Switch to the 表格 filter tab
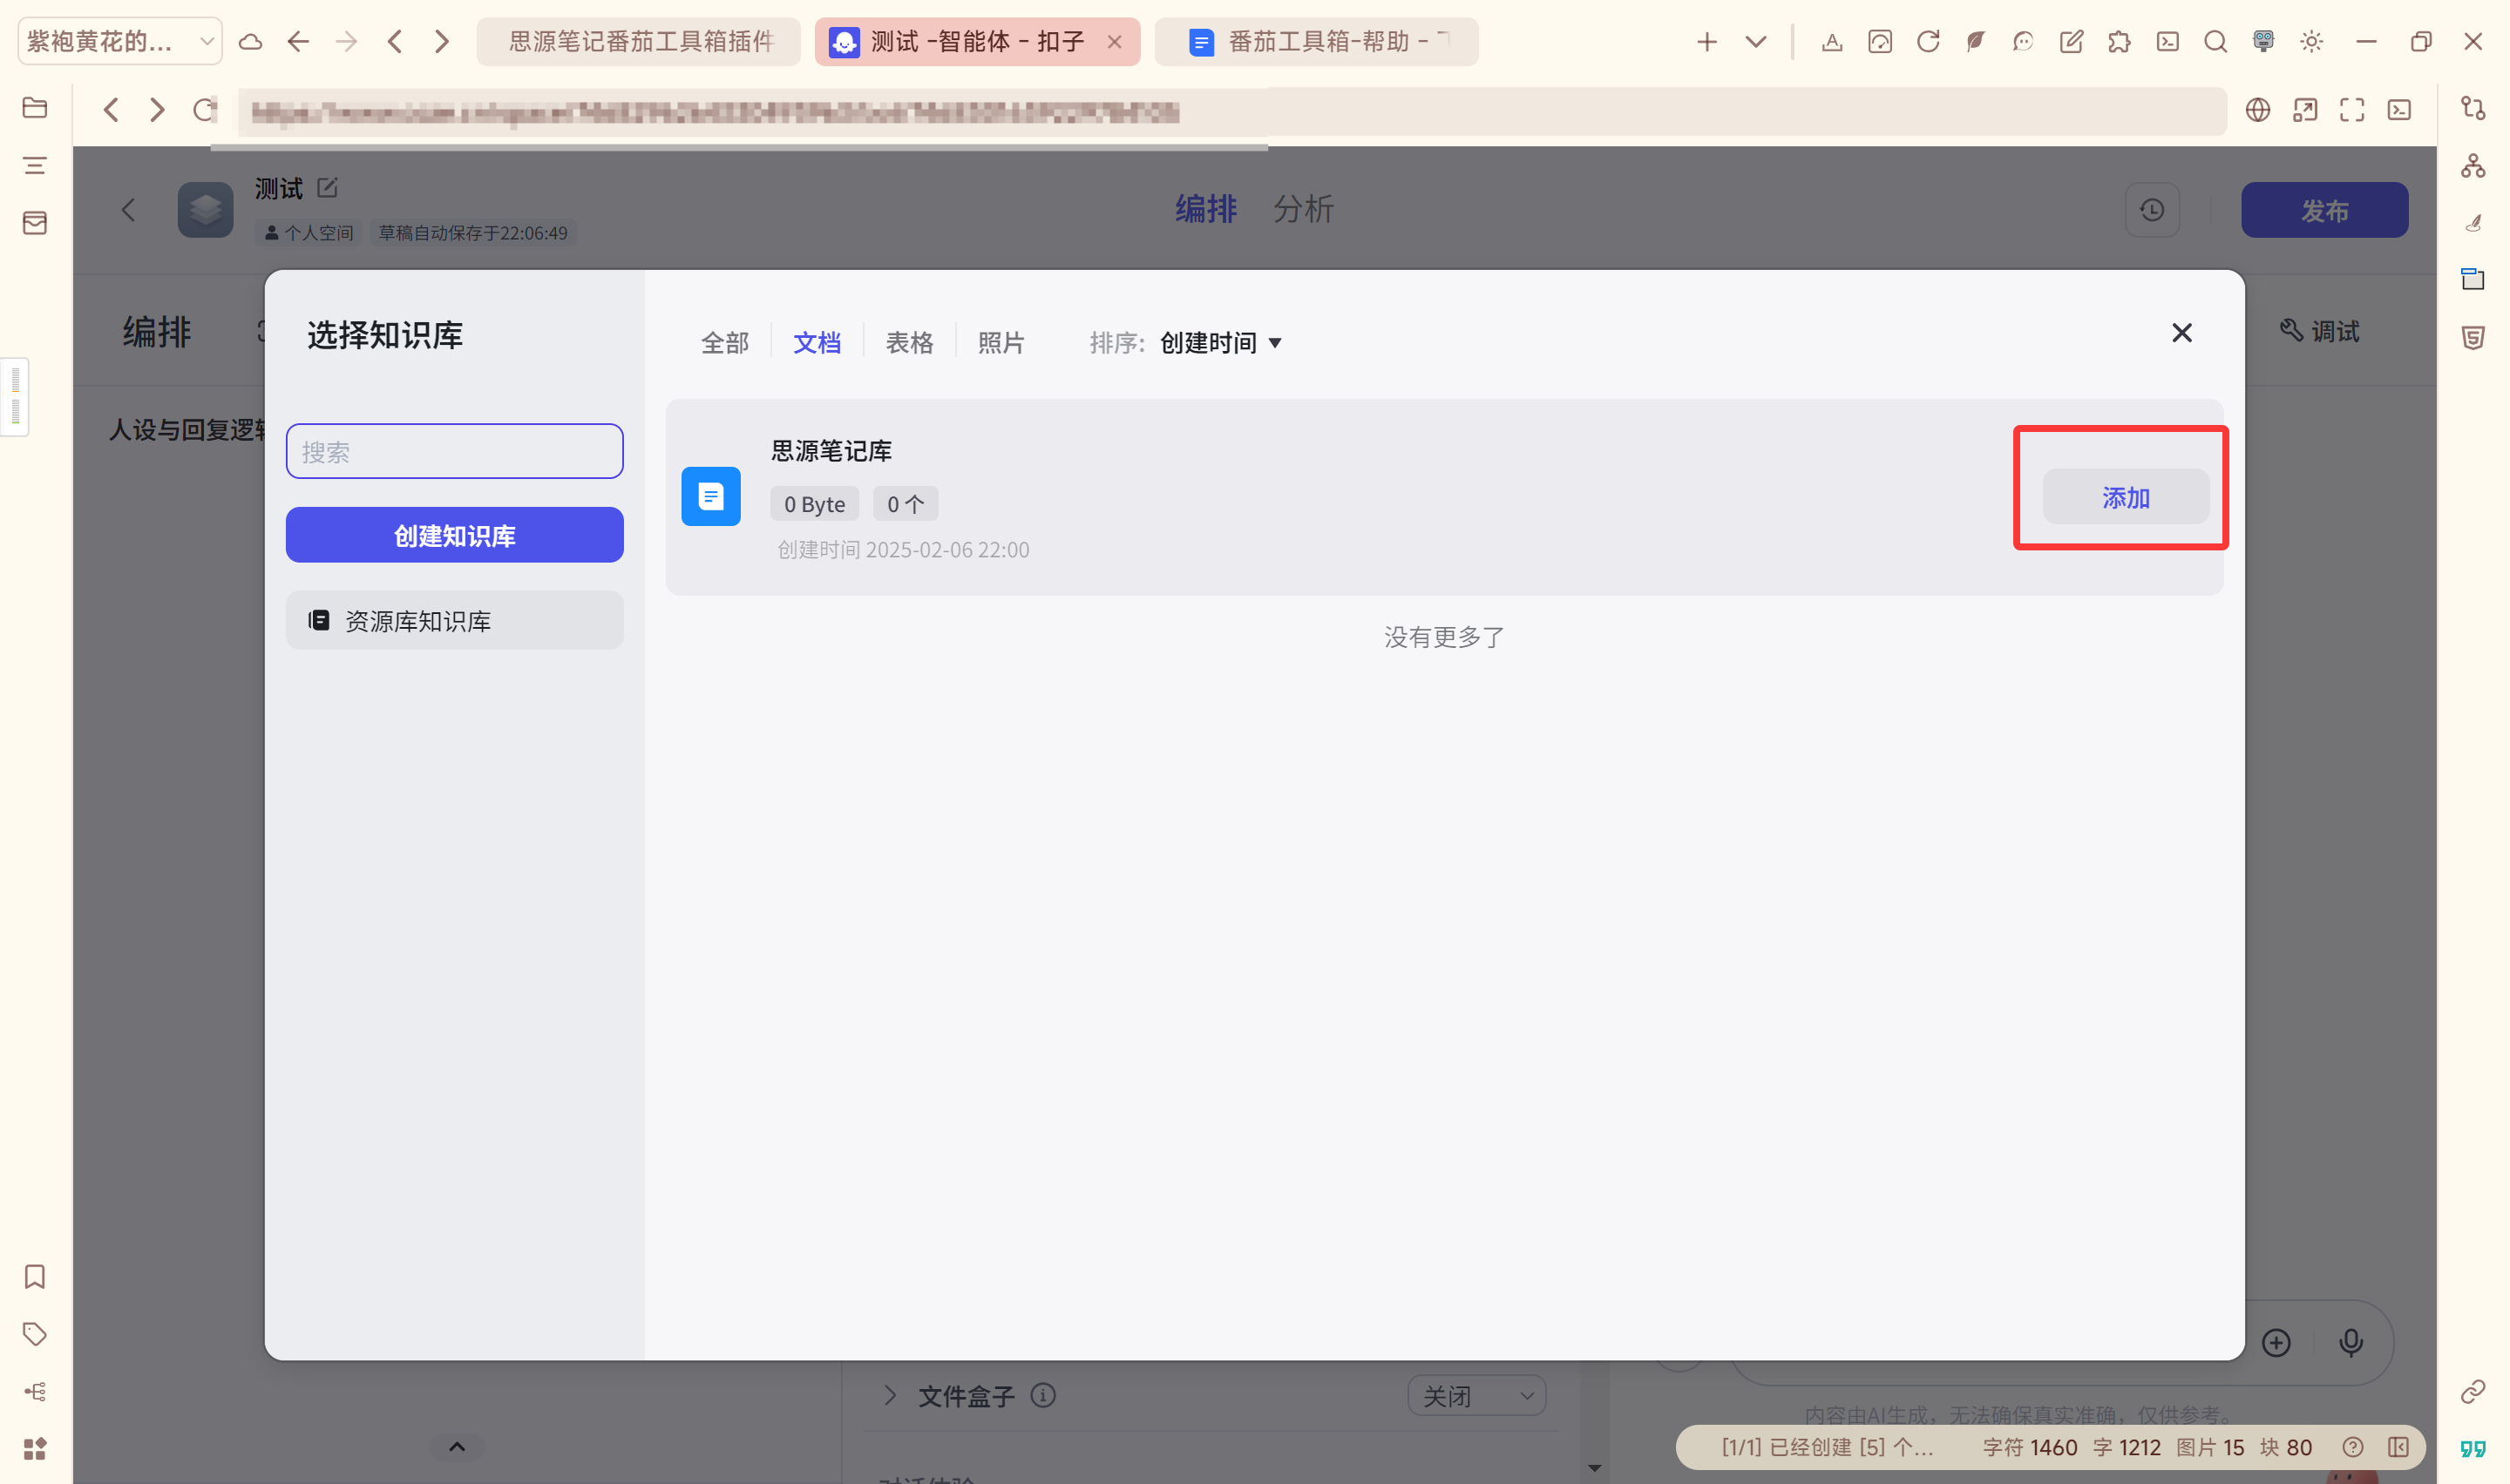Screen dimensions: 2510x1484 pos(908,343)
